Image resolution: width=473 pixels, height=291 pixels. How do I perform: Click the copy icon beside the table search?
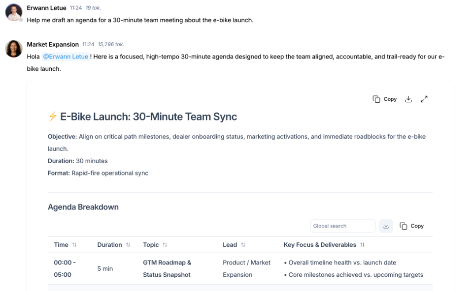click(x=404, y=226)
